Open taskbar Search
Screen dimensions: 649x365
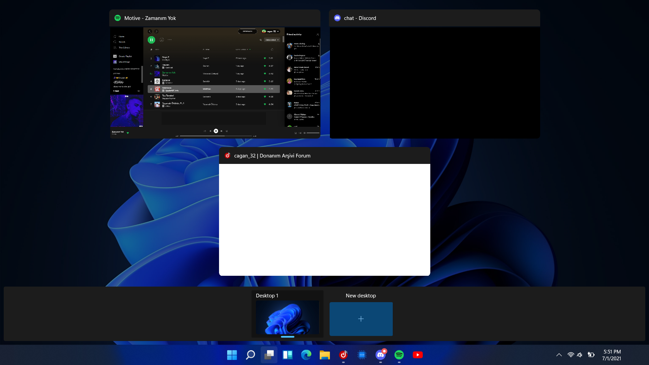point(250,355)
